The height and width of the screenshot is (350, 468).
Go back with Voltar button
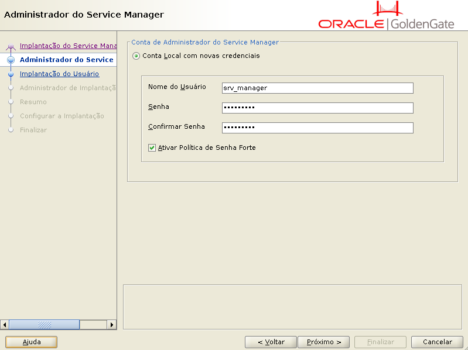[x=271, y=342]
